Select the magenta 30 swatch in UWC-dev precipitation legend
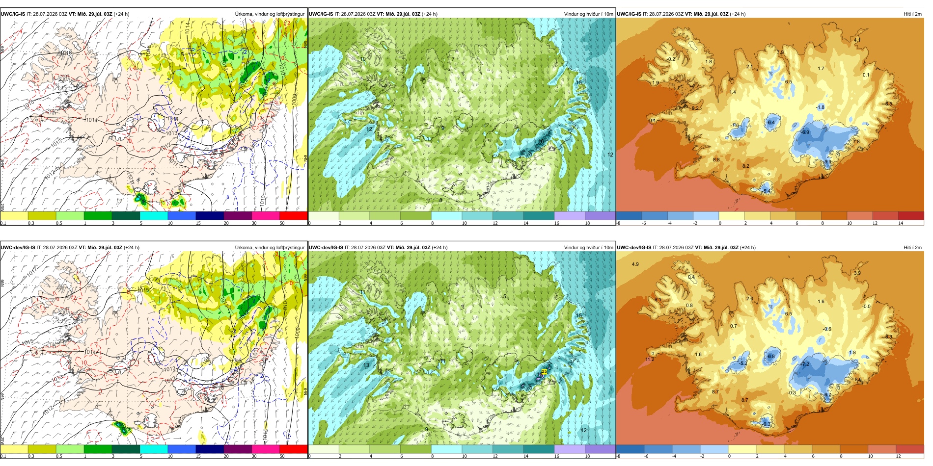 (x=266, y=448)
